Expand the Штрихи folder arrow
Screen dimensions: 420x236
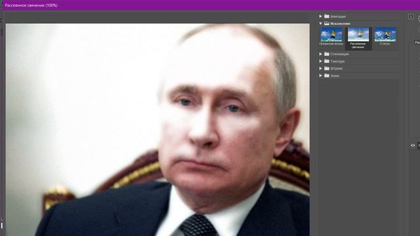tap(320, 68)
